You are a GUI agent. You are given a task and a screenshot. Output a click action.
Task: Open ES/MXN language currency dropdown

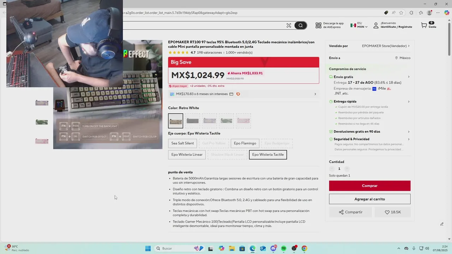tap(359, 25)
